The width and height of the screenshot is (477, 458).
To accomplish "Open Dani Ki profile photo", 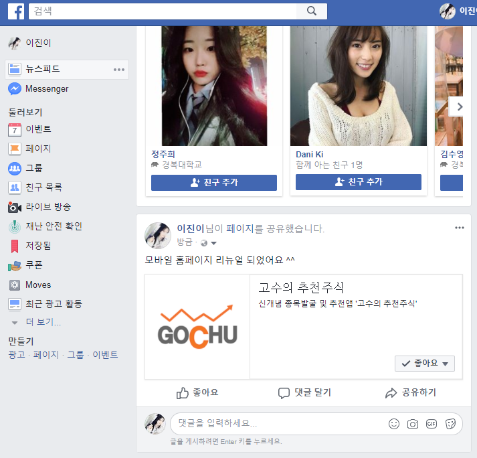I will (358, 86).
